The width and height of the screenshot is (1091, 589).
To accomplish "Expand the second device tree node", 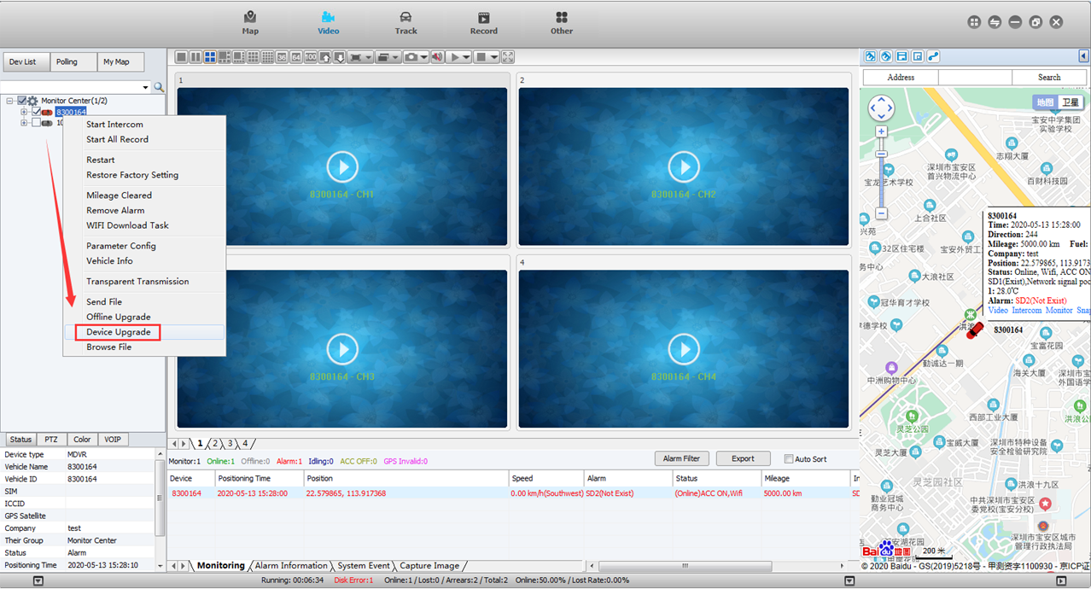I will click(24, 123).
